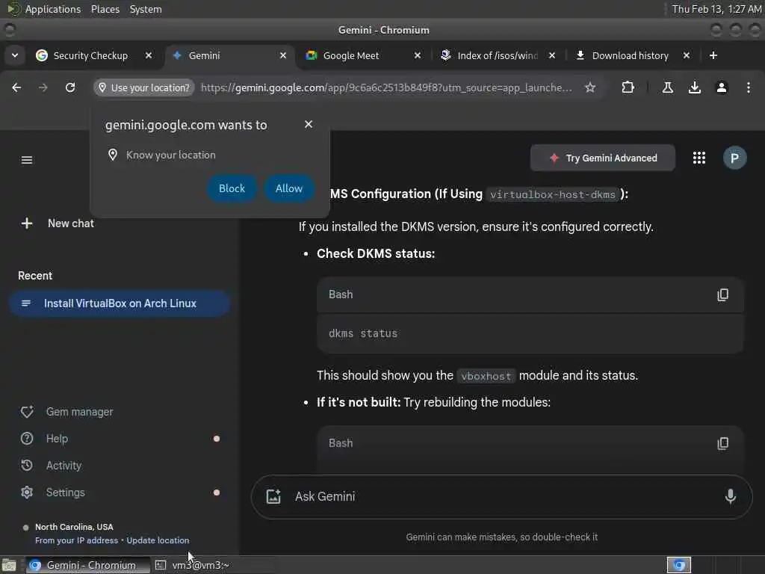The image size is (765, 574).
Task: Open the browser profile icon
Action: click(x=722, y=87)
